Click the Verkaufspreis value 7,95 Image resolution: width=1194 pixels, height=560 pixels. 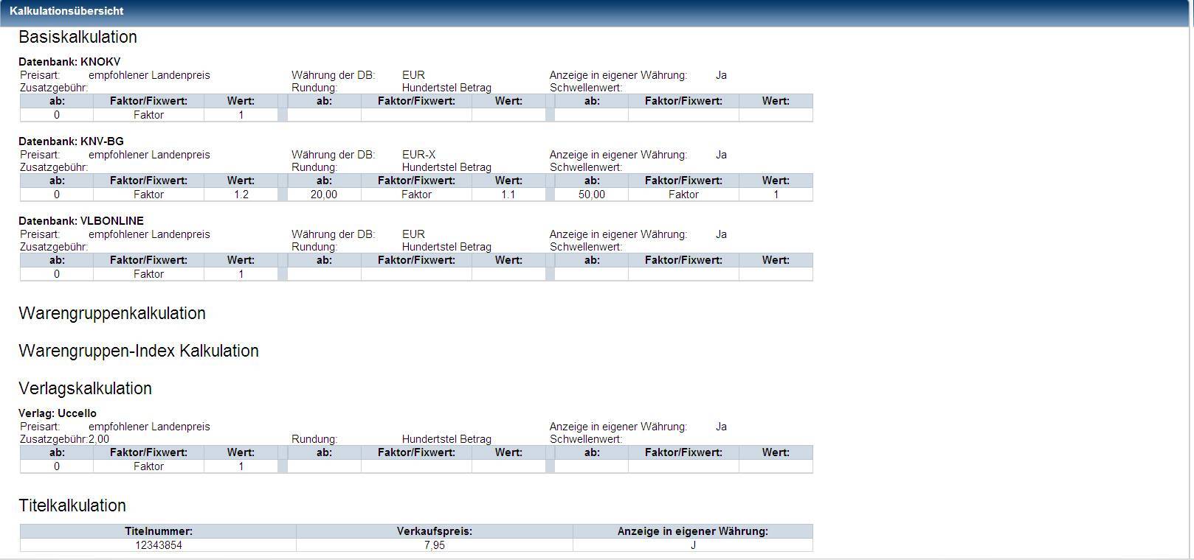[435, 545]
